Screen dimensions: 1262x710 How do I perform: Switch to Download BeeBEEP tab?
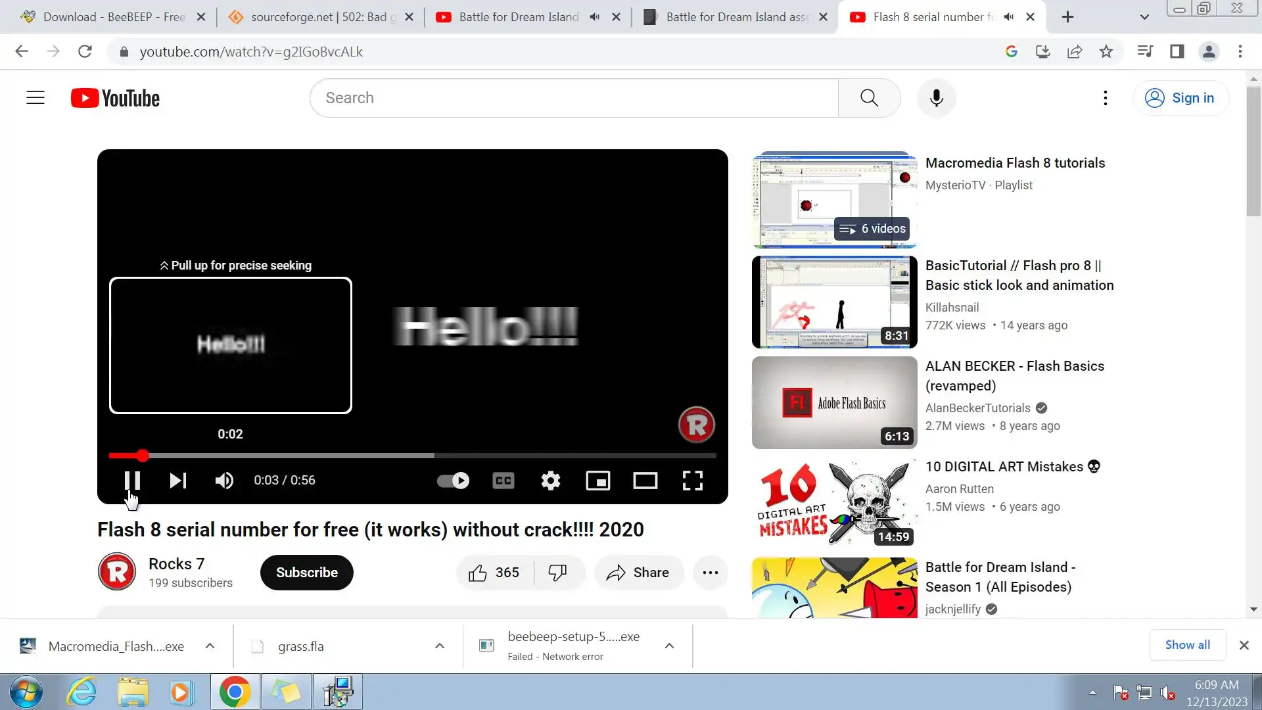click(112, 17)
